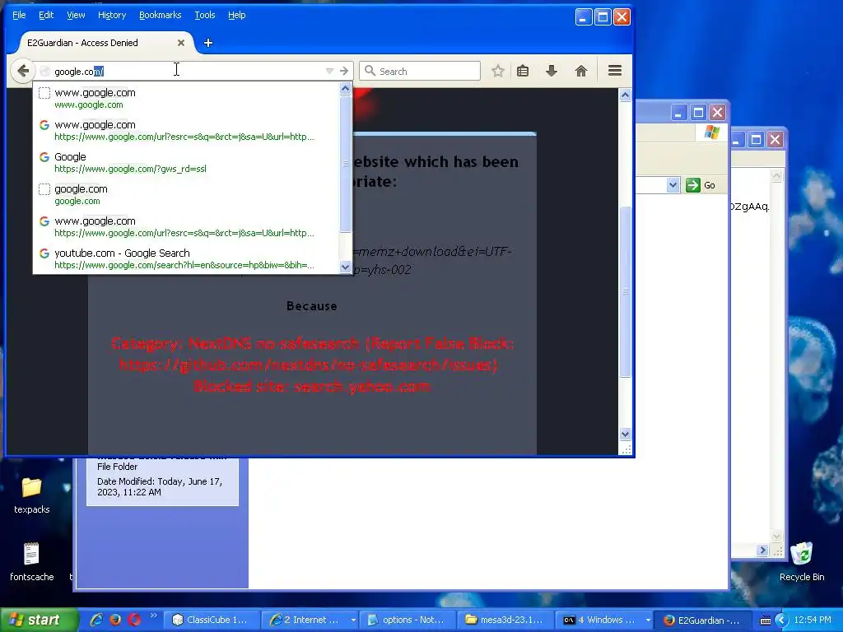Expand hidden tray icons arrow

782,620
